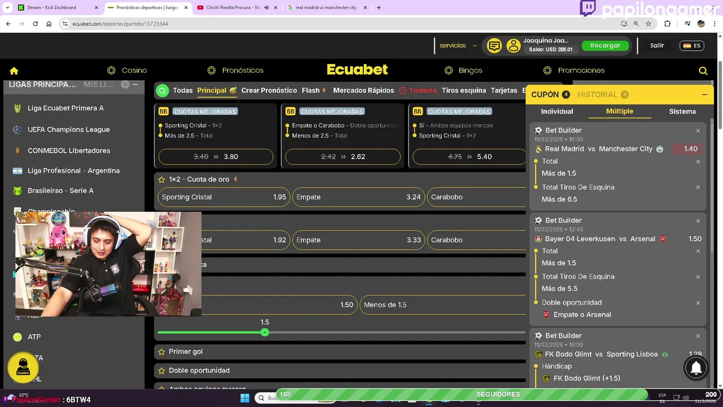The height and width of the screenshot is (407, 723).
Task: Open the Promociones section
Action: pyautogui.click(x=574, y=71)
